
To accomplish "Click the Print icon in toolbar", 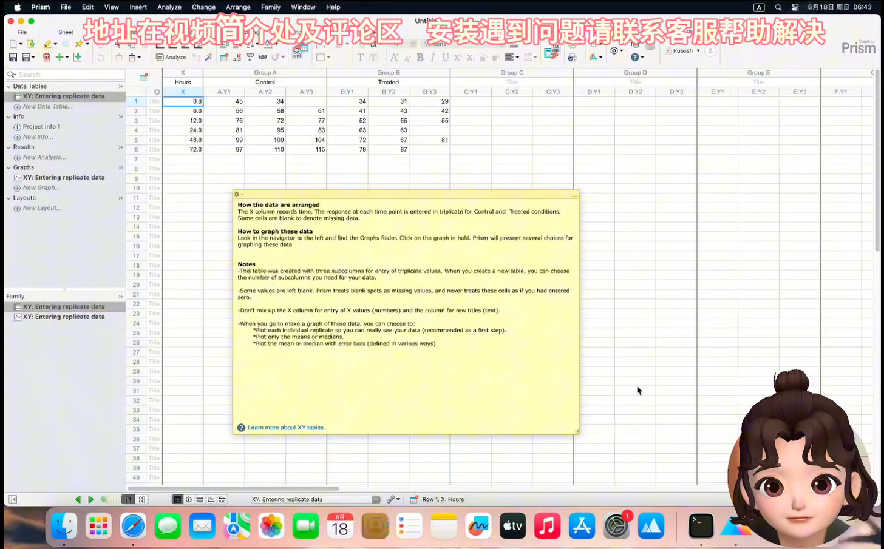I will point(572,57).
